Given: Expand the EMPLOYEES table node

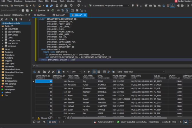Looking at the screenshot, I should click(x=3, y=35).
